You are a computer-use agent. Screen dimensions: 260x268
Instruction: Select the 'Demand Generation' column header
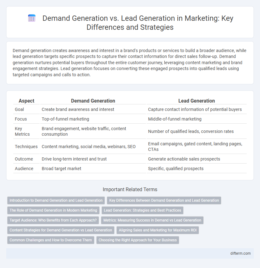pos(93,101)
